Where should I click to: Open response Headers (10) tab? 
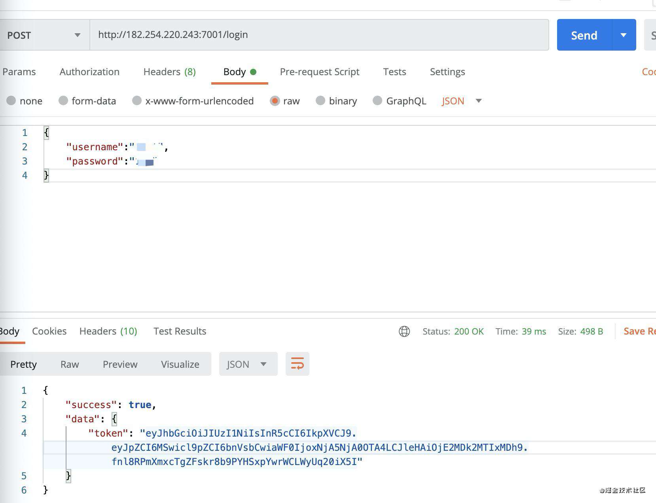pos(108,331)
